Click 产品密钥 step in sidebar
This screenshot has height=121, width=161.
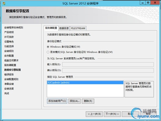[x=9, y=32]
